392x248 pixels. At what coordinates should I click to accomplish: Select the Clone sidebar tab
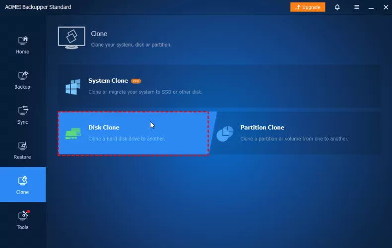pyautogui.click(x=22, y=184)
